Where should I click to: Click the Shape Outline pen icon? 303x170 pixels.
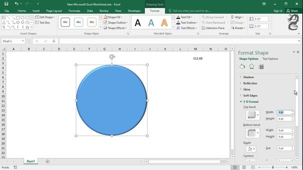pyautogui.click(x=106, y=23)
